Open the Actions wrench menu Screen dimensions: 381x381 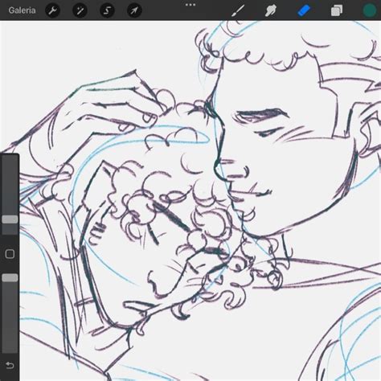click(52, 10)
